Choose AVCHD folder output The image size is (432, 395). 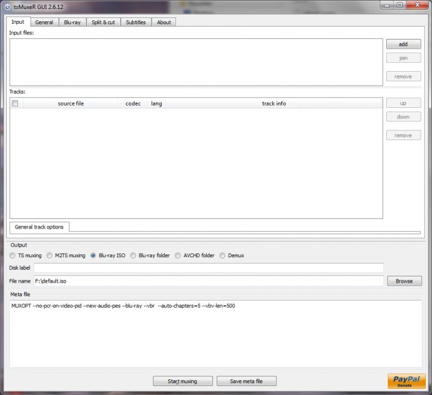coord(195,256)
